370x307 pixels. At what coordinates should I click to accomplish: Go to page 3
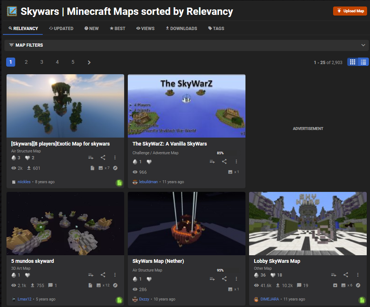tap(42, 62)
